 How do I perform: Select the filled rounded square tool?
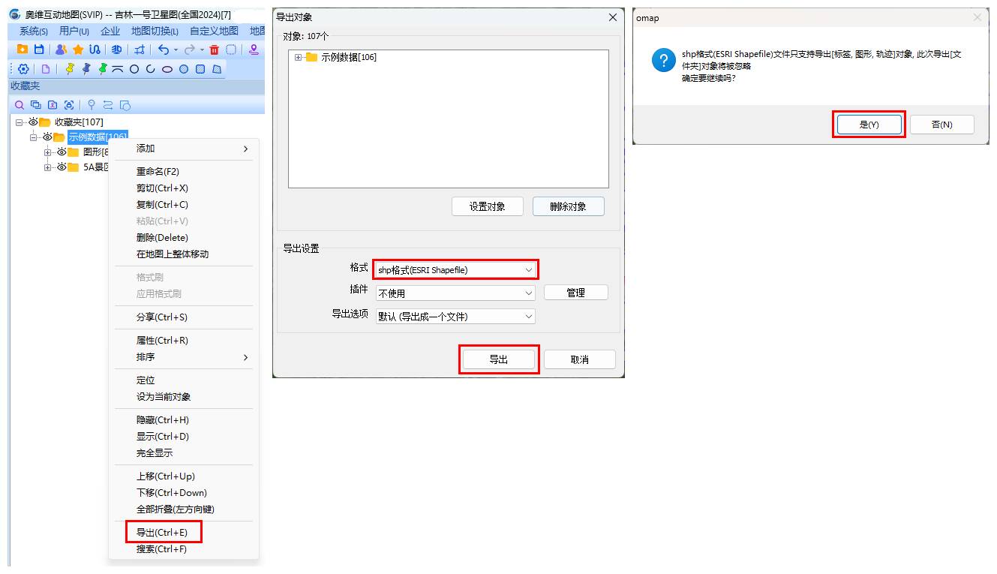[200, 69]
